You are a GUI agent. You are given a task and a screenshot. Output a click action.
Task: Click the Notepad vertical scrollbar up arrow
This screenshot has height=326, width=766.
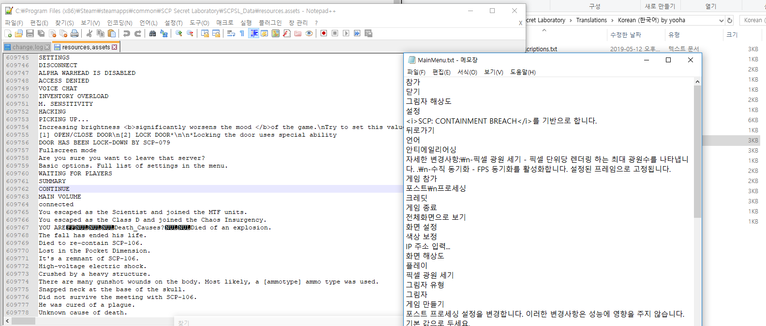697,82
